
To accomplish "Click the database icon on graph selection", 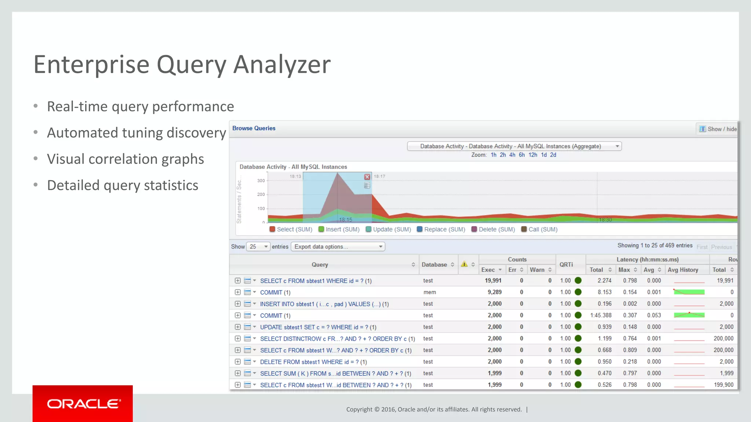I will 367,186.
